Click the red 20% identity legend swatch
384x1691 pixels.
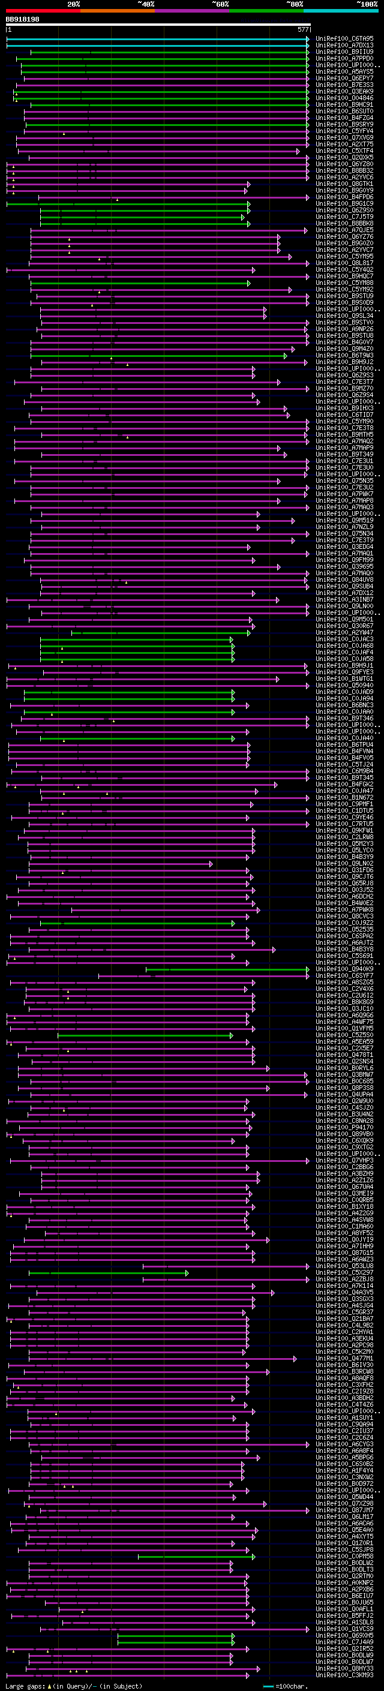43,11
